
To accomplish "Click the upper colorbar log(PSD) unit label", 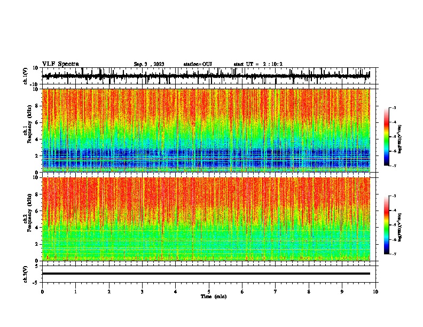I will click(400, 139).
